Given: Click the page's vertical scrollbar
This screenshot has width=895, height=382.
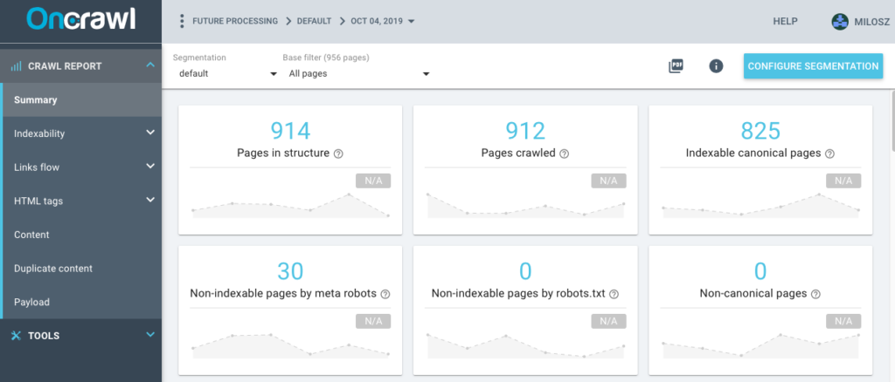Looking at the screenshot, I should coord(892,122).
